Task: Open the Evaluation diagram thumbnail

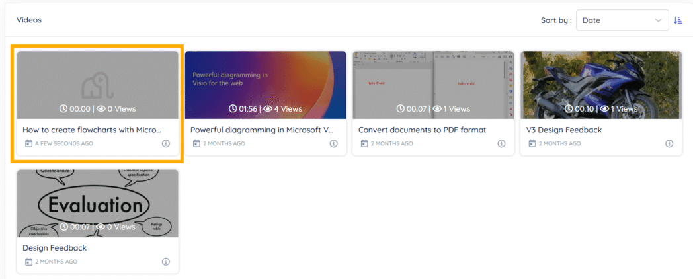Action: click(x=98, y=204)
